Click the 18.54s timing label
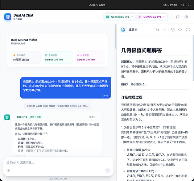This screenshot has height=181, width=194. (92, 117)
